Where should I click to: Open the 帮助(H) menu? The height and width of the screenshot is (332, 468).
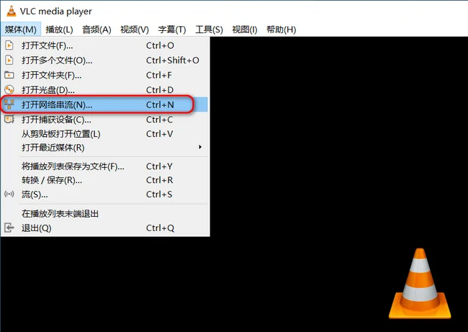281,30
